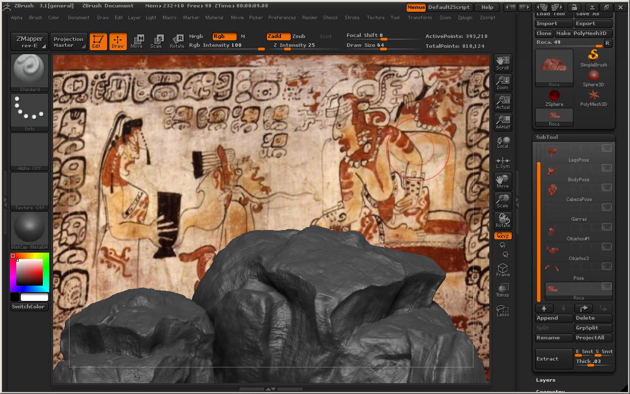Open the Standard brush selector
The image size is (630, 394).
coord(30,73)
